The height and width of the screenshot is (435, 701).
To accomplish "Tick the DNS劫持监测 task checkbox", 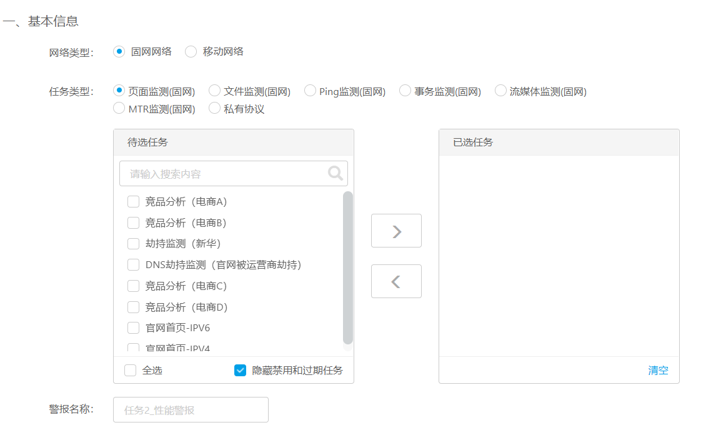I will (x=133, y=265).
